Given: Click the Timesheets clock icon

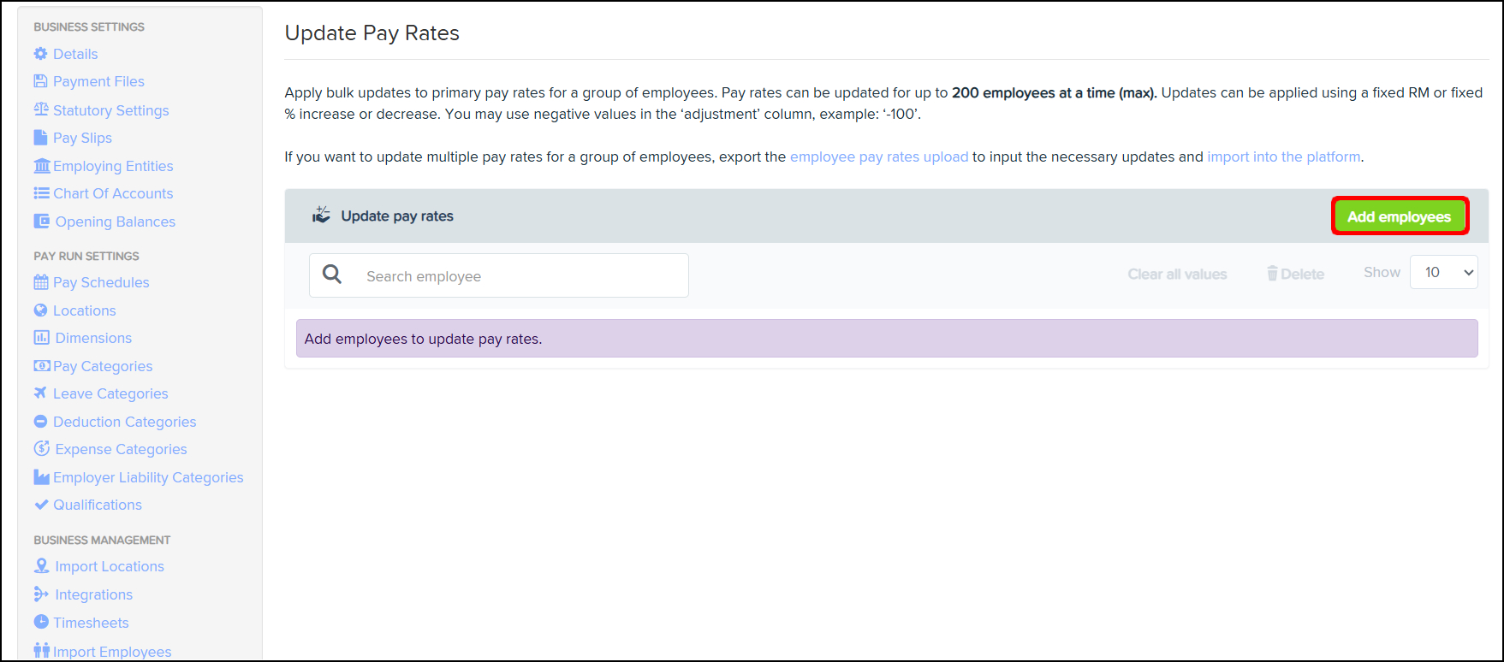Looking at the screenshot, I should coord(41,622).
